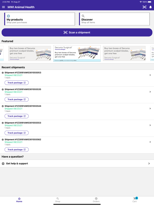This screenshot has height=206, width=154.
Task: Expand shipment ending 5535 with chevron
Action: pos(150,92)
